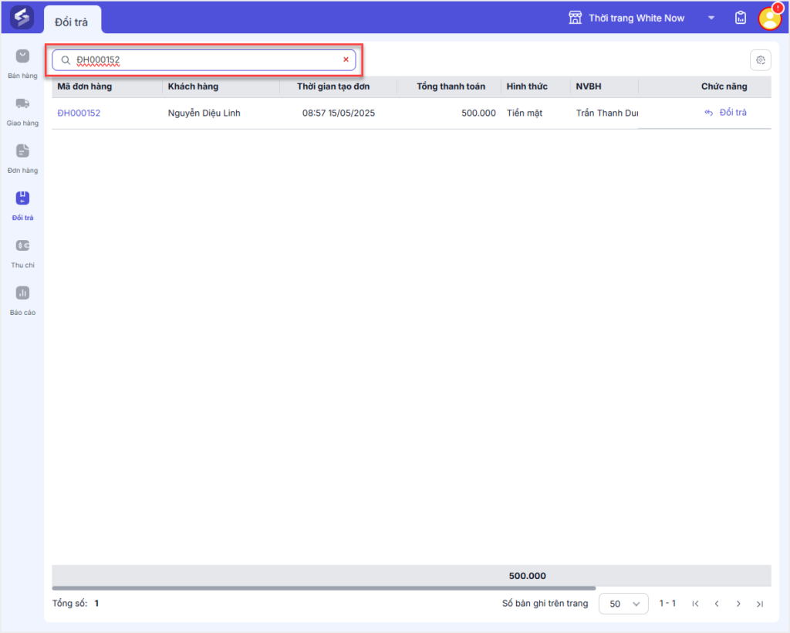Click the Trần Thanh staff cell
The height and width of the screenshot is (633, 790).
point(607,113)
